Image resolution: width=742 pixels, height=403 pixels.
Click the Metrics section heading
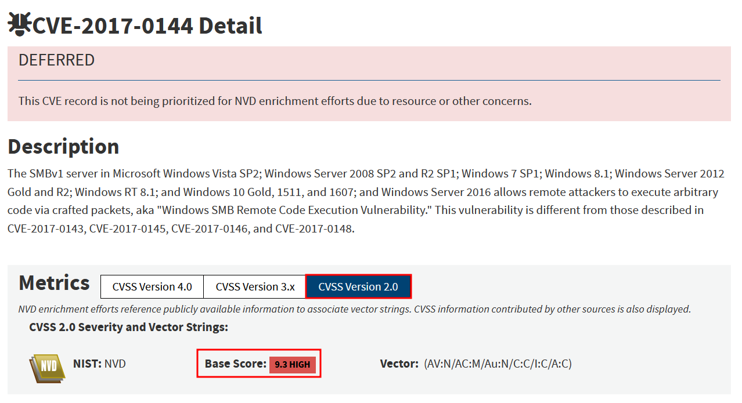[x=54, y=283]
